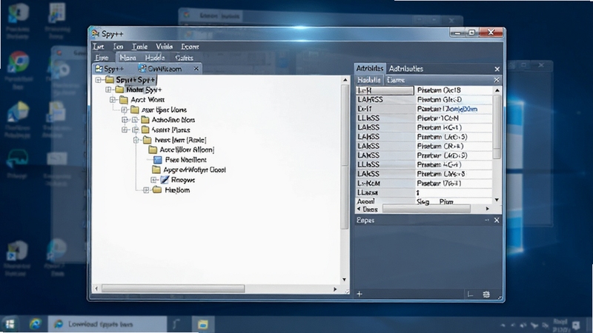Click the folder icon of the root Spy++ node
Image resolution: width=593 pixels, height=333 pixels.
110,80
